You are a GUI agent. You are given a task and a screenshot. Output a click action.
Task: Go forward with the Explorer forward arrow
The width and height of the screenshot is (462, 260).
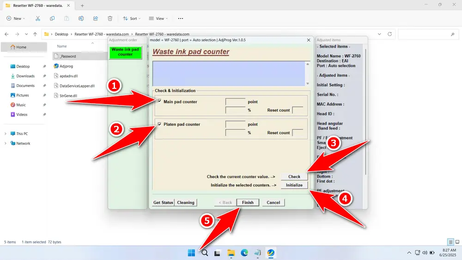point(17,34)
